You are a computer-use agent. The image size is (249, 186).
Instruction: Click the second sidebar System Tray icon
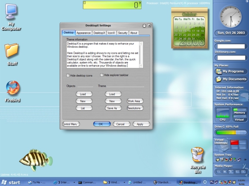point(222,160)
